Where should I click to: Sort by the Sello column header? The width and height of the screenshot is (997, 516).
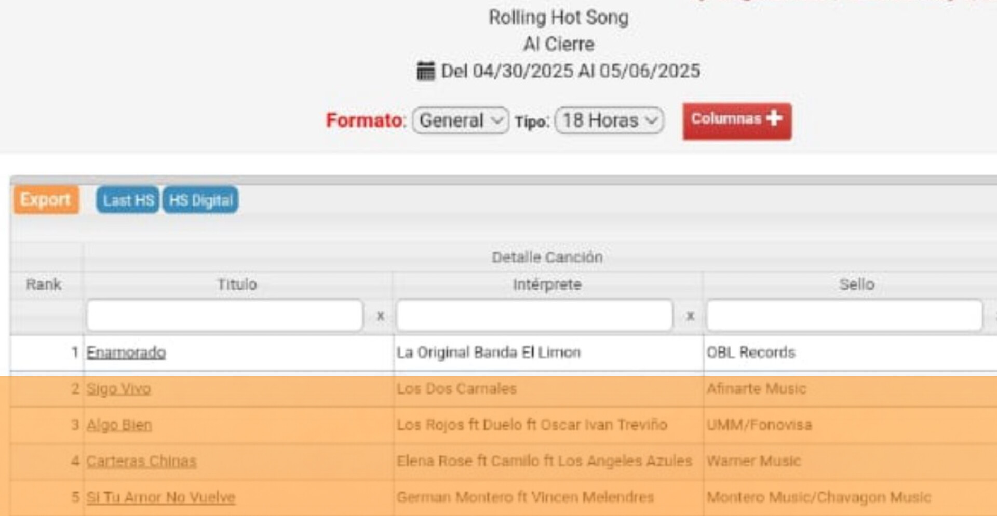pos(857,284)
